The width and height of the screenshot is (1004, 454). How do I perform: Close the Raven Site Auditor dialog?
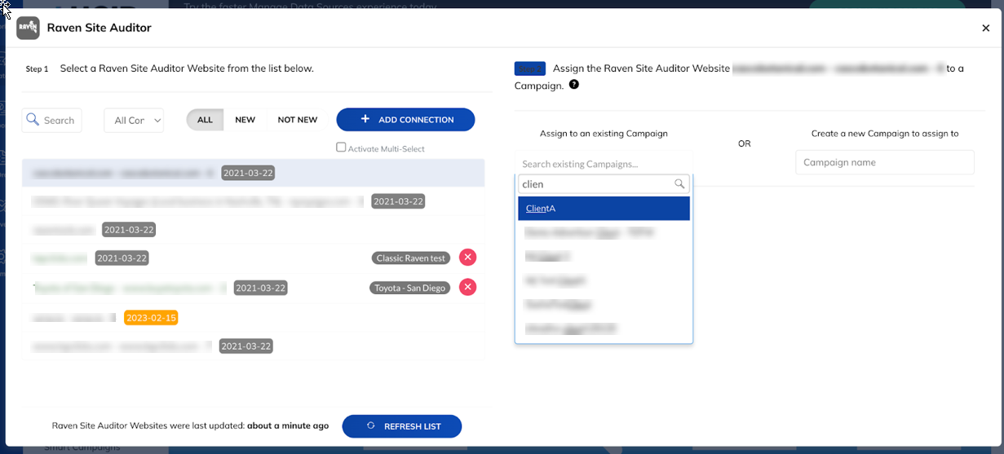coord(985,29)
